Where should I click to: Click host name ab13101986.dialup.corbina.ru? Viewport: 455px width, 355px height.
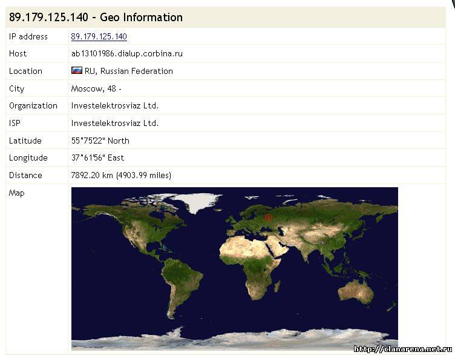click(x=126, y=53)
